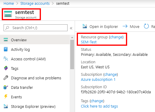Image resolution: width=155 pixels, height=112 pixels.
Task: Click the purple Tags icon
Action: click(x=6, y=68)
